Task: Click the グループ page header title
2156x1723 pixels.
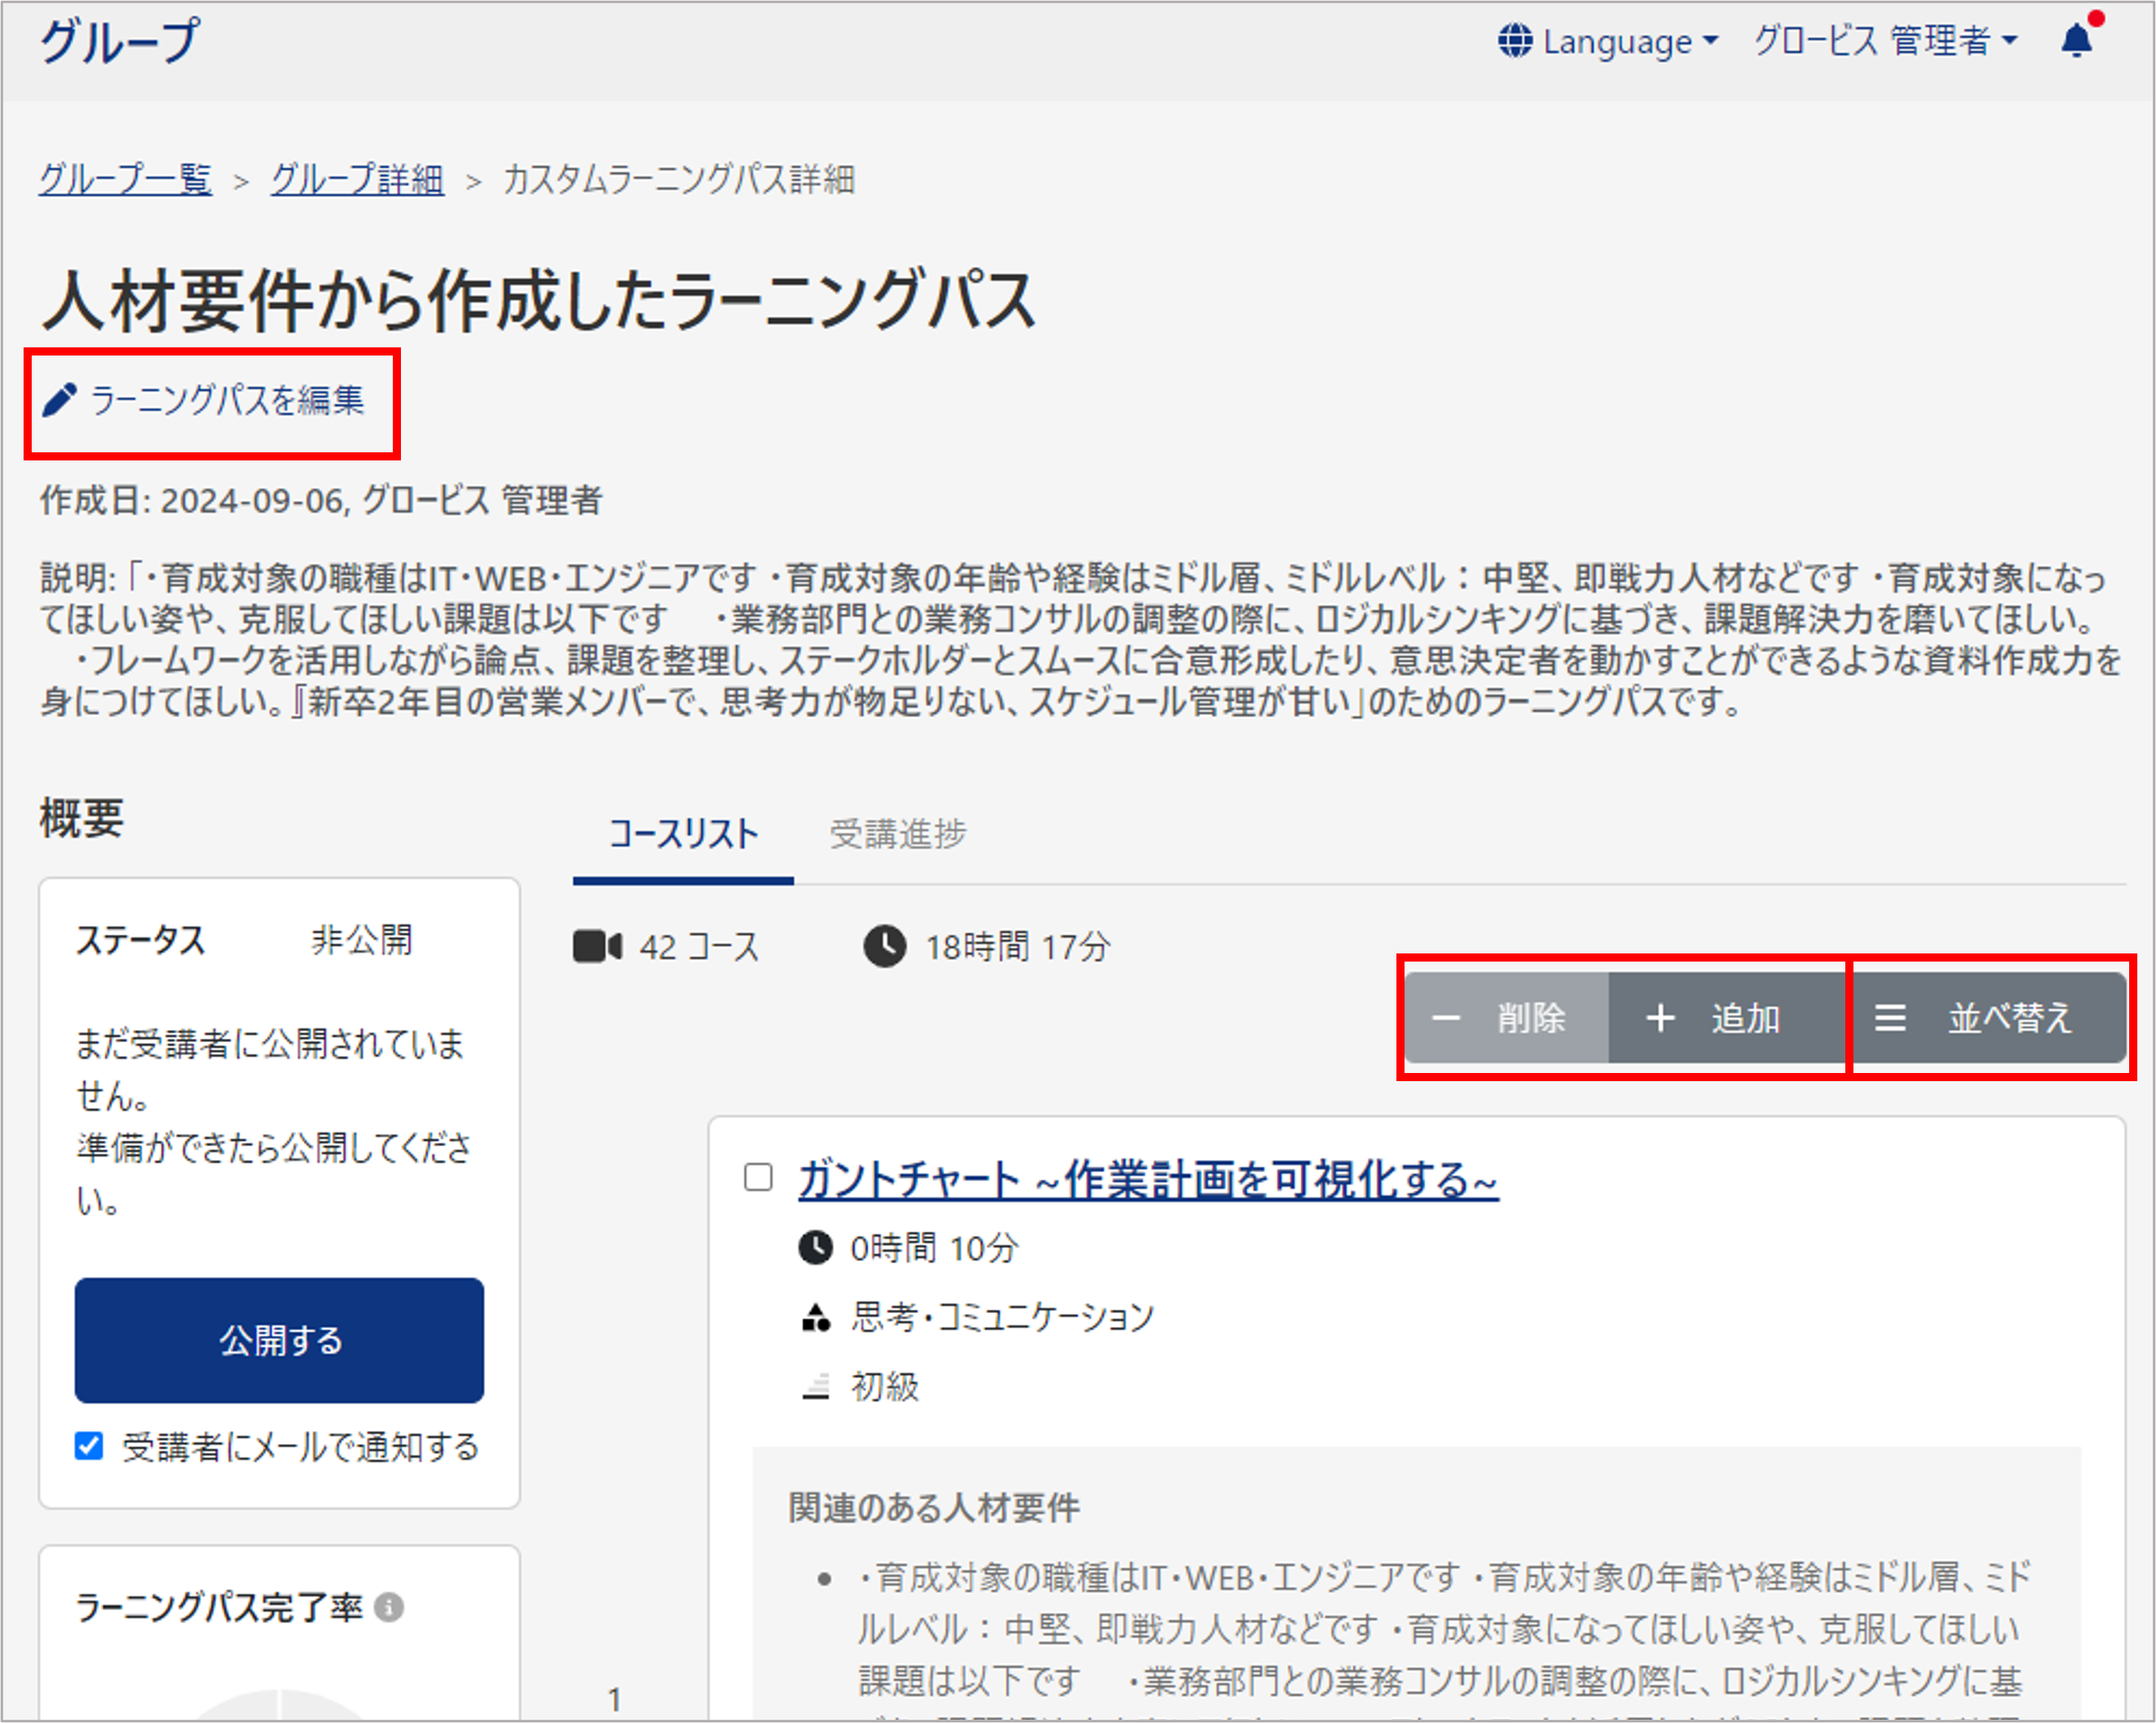Action: [120, 42]
